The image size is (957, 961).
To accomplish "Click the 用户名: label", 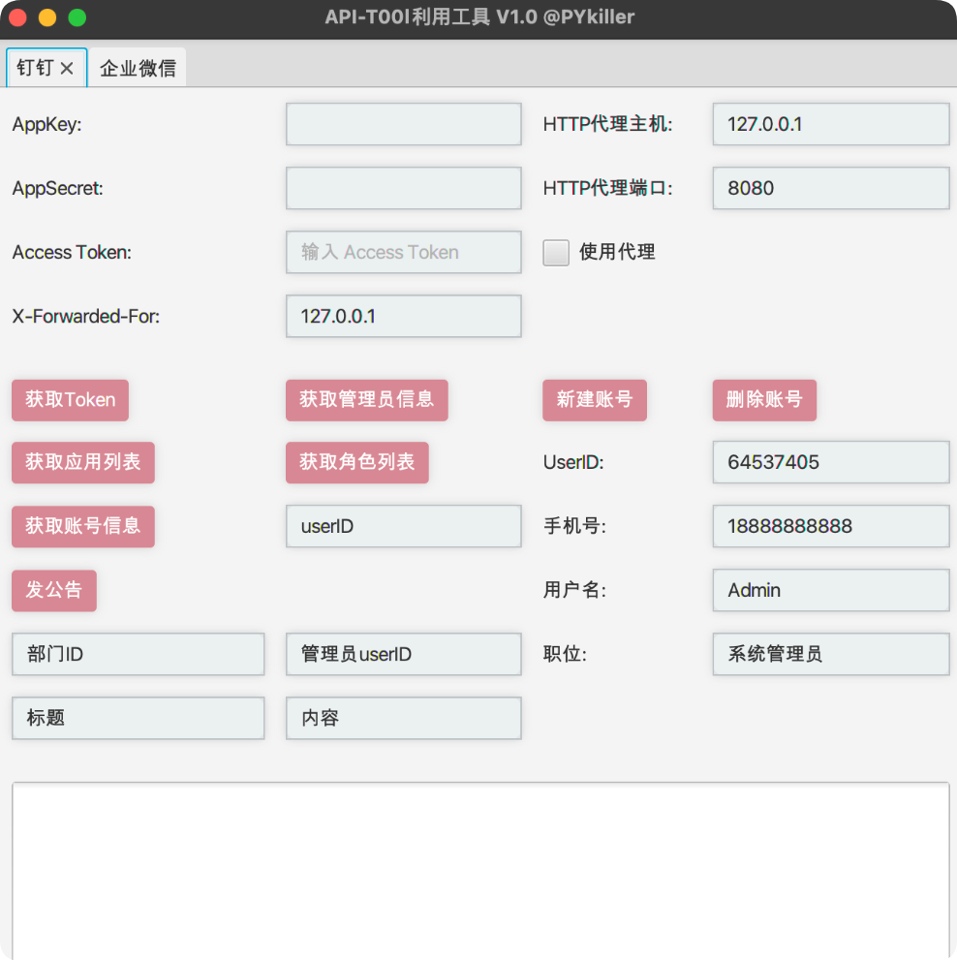I will point(574,590).
